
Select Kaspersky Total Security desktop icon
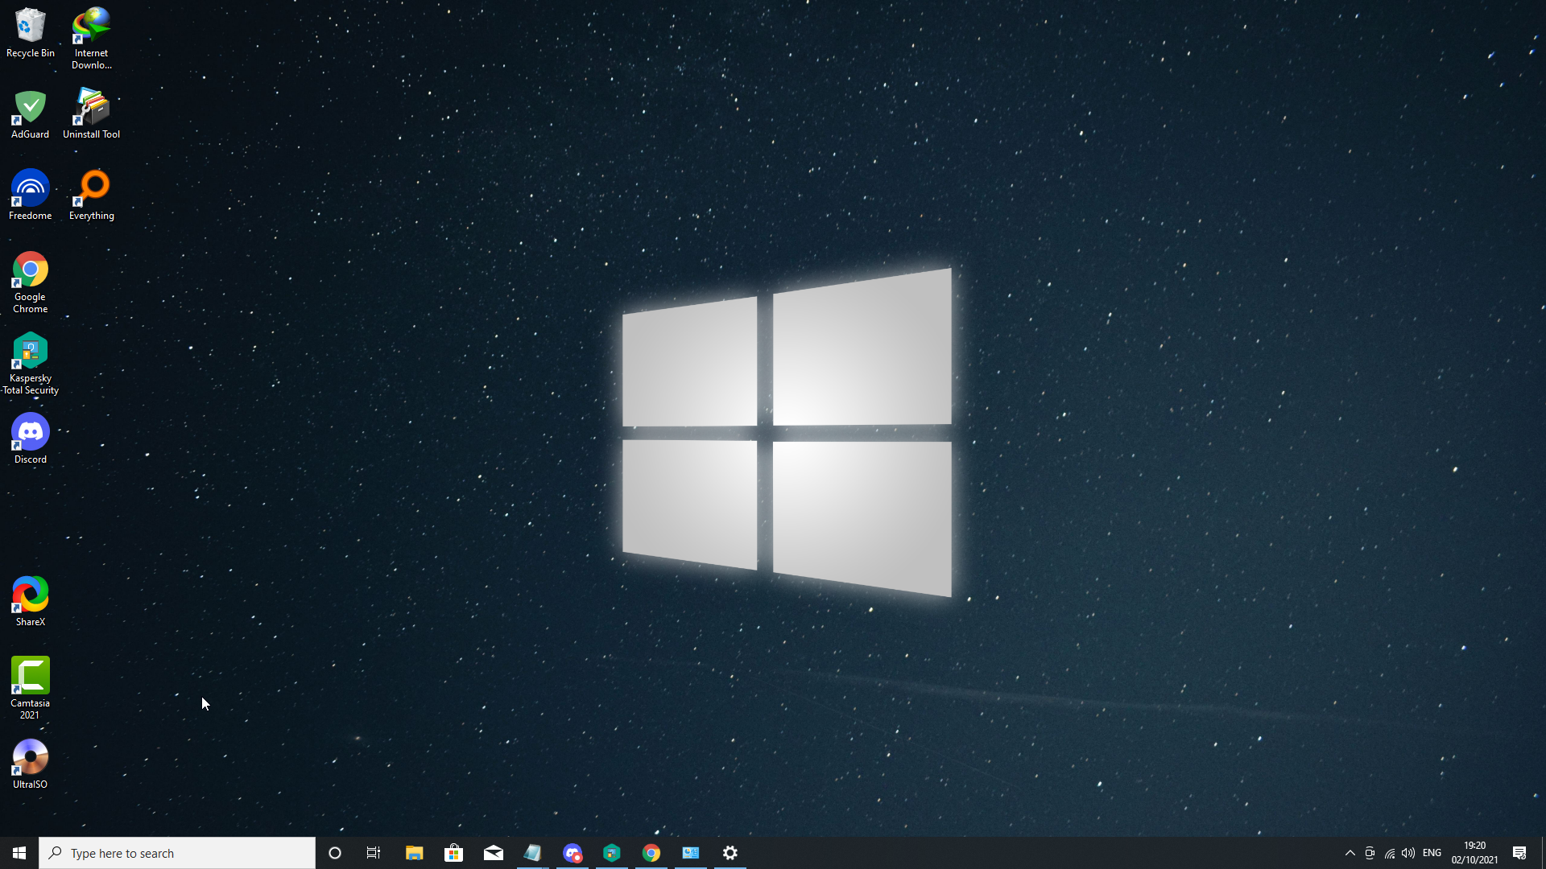coord(30,362)
